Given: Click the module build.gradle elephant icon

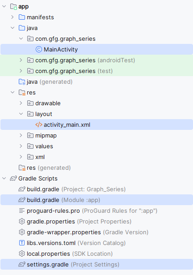Looking at the screenshot, I should click(x=22, y=200).
